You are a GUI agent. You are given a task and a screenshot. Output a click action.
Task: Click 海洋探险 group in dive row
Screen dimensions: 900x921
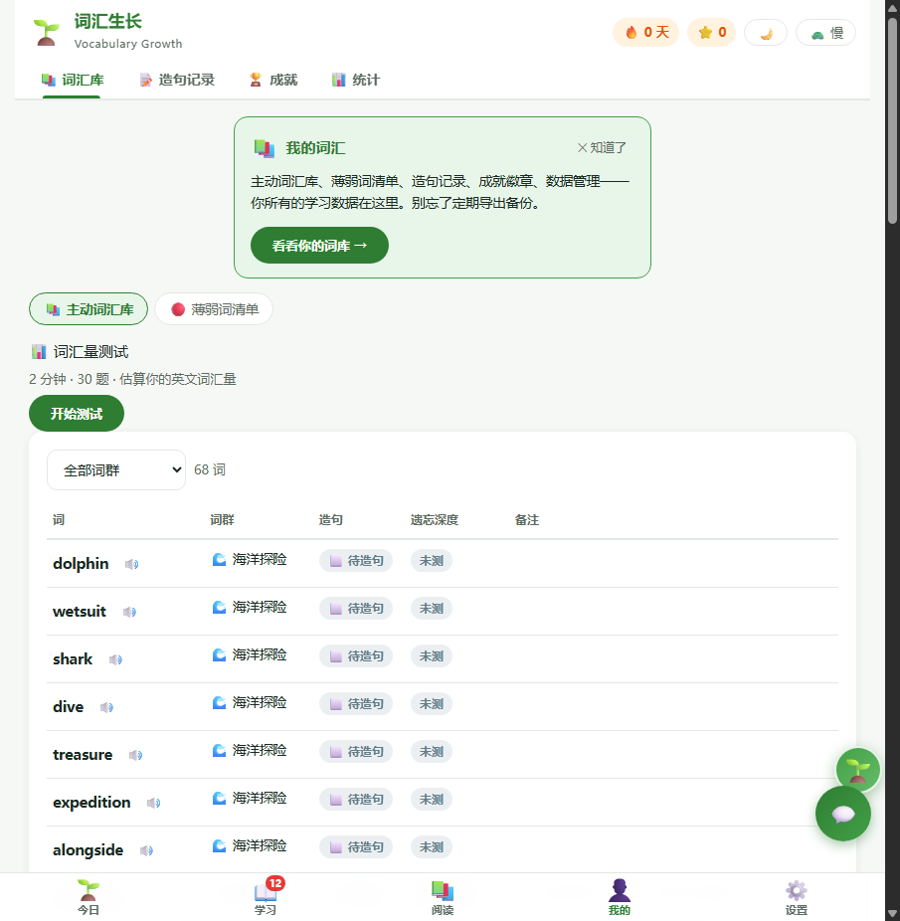(250, 702)
